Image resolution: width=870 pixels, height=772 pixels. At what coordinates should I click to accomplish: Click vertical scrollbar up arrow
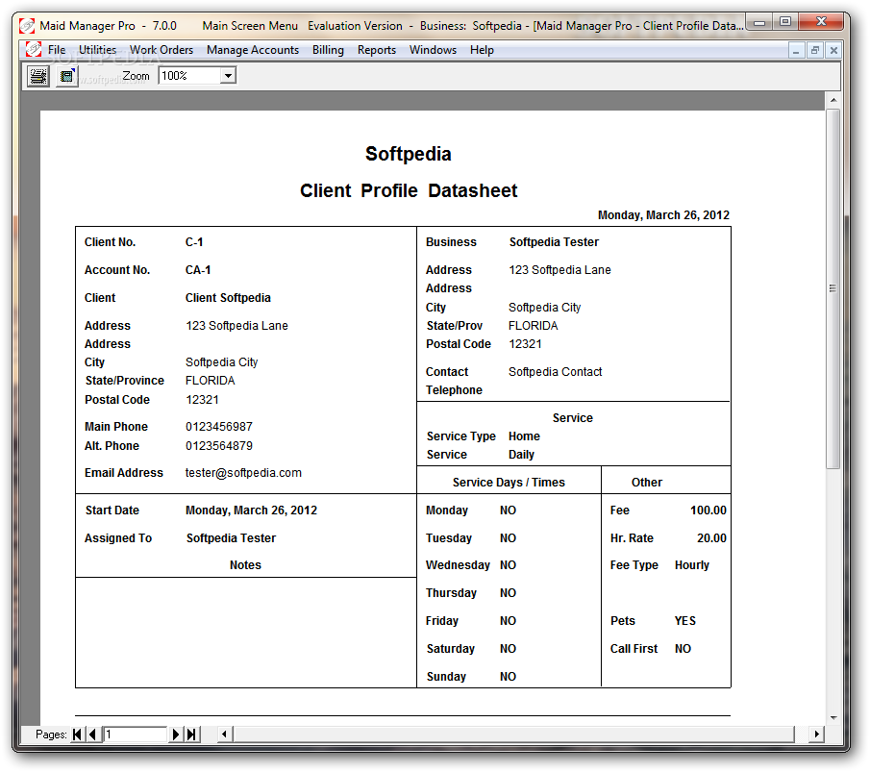coord(833,100)
